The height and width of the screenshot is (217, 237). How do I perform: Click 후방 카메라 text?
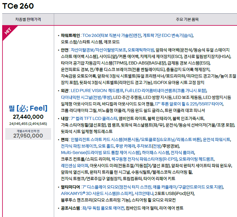click(x=125, y=146)
